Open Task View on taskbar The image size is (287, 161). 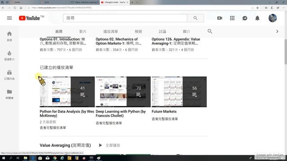pos(18,158)
